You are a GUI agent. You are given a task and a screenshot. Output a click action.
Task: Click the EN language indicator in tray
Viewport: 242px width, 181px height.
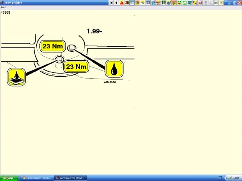tap(220, 178)
